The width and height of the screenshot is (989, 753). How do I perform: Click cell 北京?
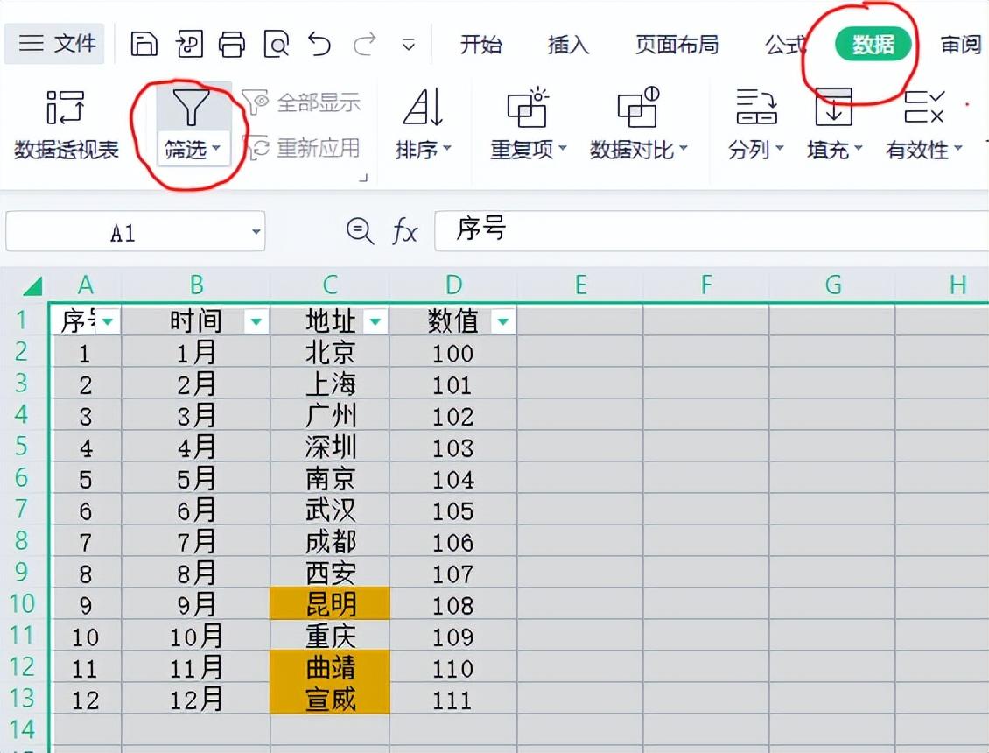330,352
